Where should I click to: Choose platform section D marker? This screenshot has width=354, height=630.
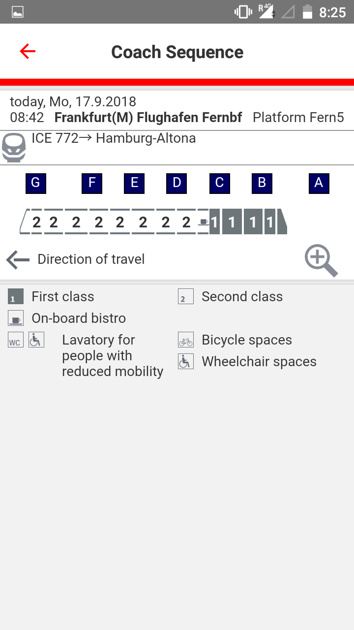pos(177,183)
